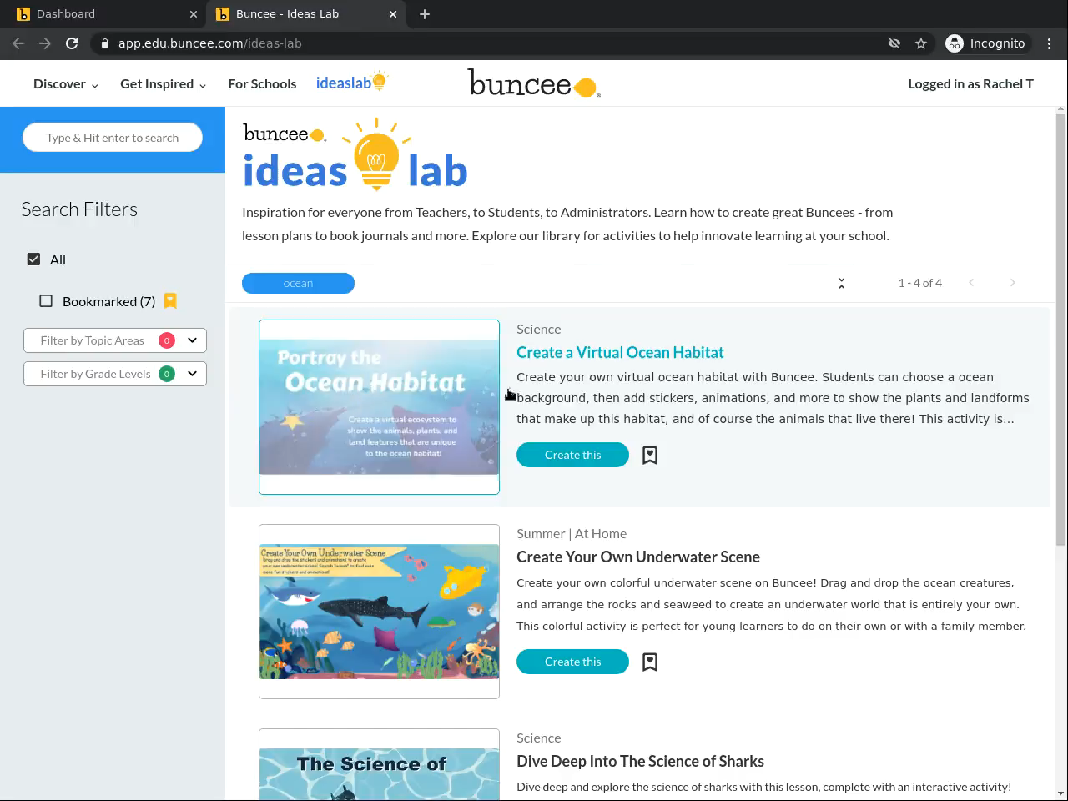This screenshot has width=1068, height=801.
Task: Click the tracking protection eye icon
Action: pyautogui.click(x=894, y=43)
